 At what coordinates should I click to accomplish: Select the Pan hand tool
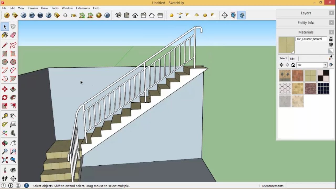[13, 143]
